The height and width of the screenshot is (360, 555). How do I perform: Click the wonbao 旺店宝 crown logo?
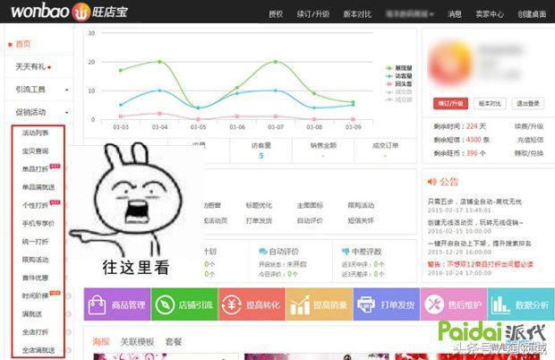(x=70, y=12)
